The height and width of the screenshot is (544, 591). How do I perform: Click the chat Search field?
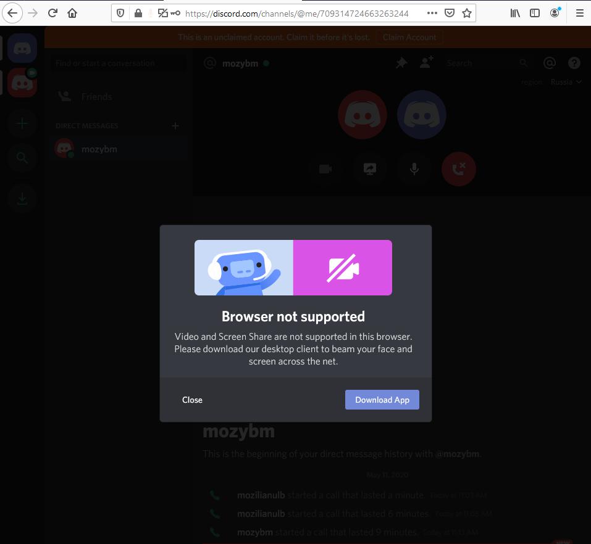(x=487, y=64)
